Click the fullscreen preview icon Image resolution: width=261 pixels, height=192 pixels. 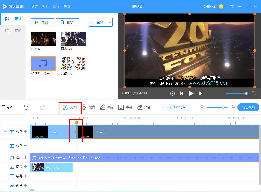[x=254, y=93]
